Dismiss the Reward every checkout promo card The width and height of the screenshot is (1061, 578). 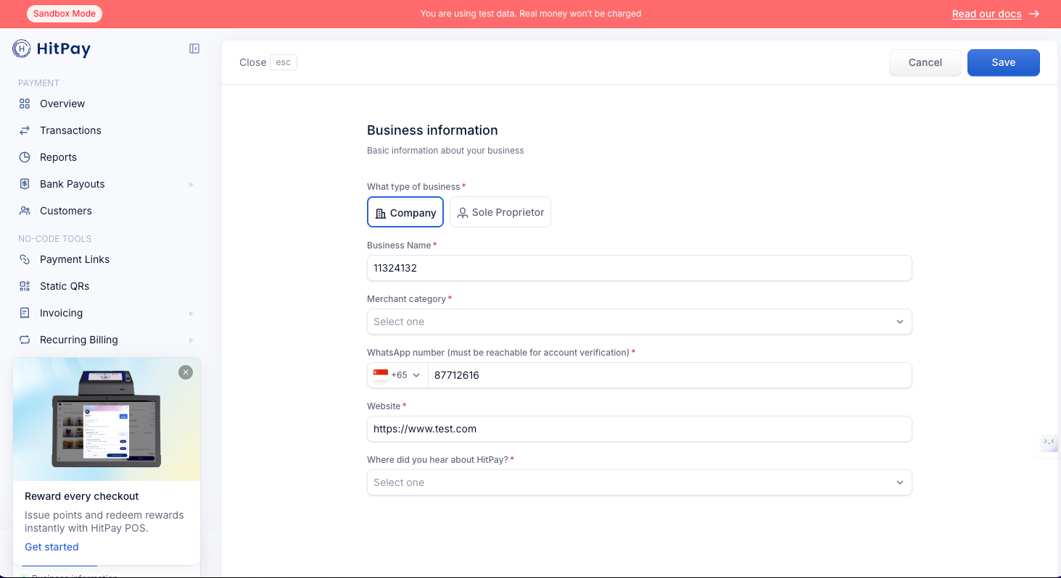(x=186, y=372)
